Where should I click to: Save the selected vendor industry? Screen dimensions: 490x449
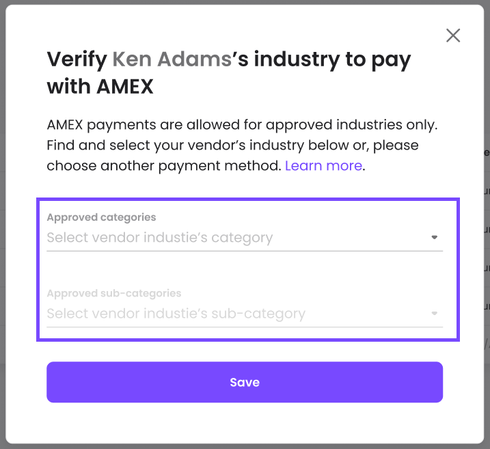coord(245,382)
